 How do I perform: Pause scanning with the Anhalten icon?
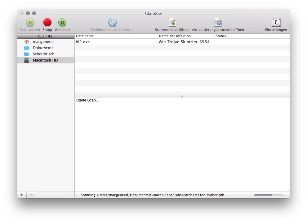(x=62, y=23)
